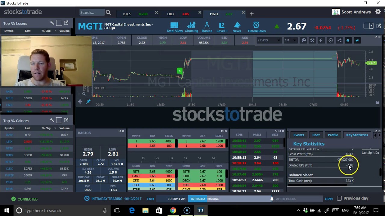Open the 2 DAYS range dropdown
The height and width of the screenshot is (216, 385).
pyautogui.click(x=269, y=40)
